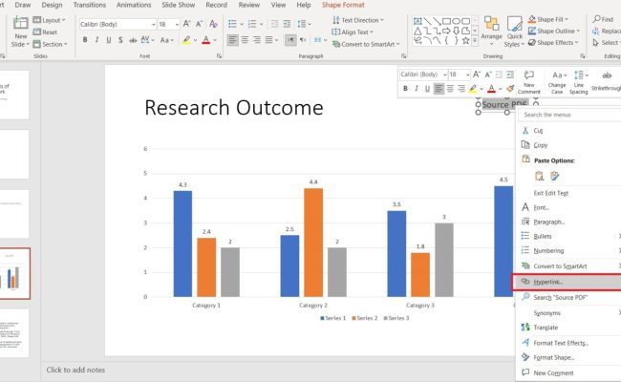
Task: Open the Align Text dropdown
Action: (x=353, y=32)
